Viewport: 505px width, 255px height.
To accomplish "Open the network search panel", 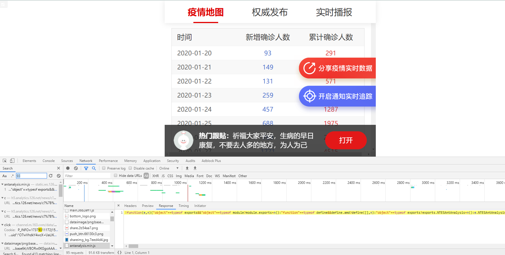I will (x=94, y=168).
